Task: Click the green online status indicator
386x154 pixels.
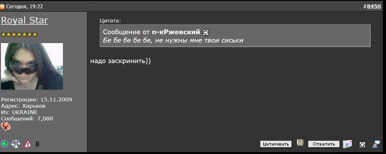Action: pos(5,144)
